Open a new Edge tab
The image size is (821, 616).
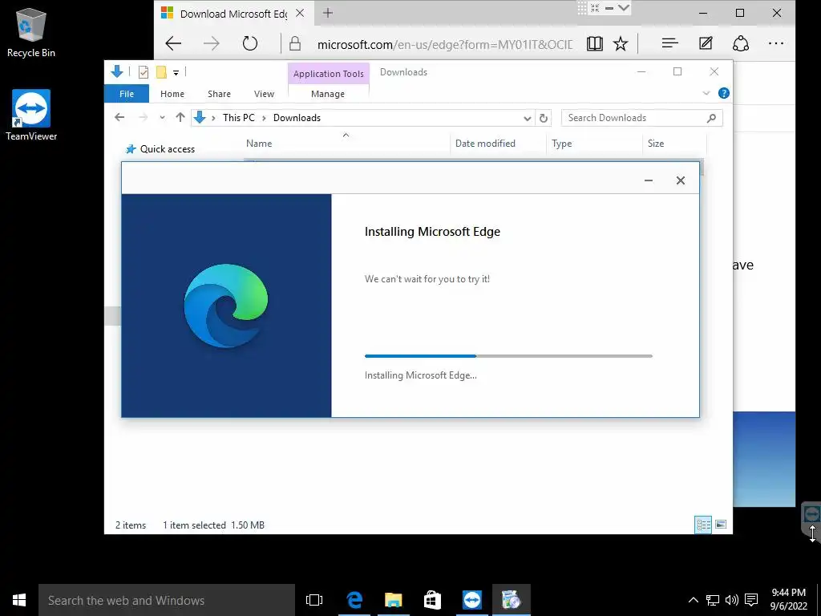(x=328, y=13)
